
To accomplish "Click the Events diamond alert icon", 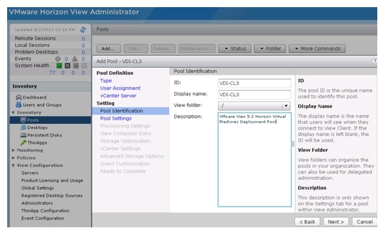I will tap(58, 59).
